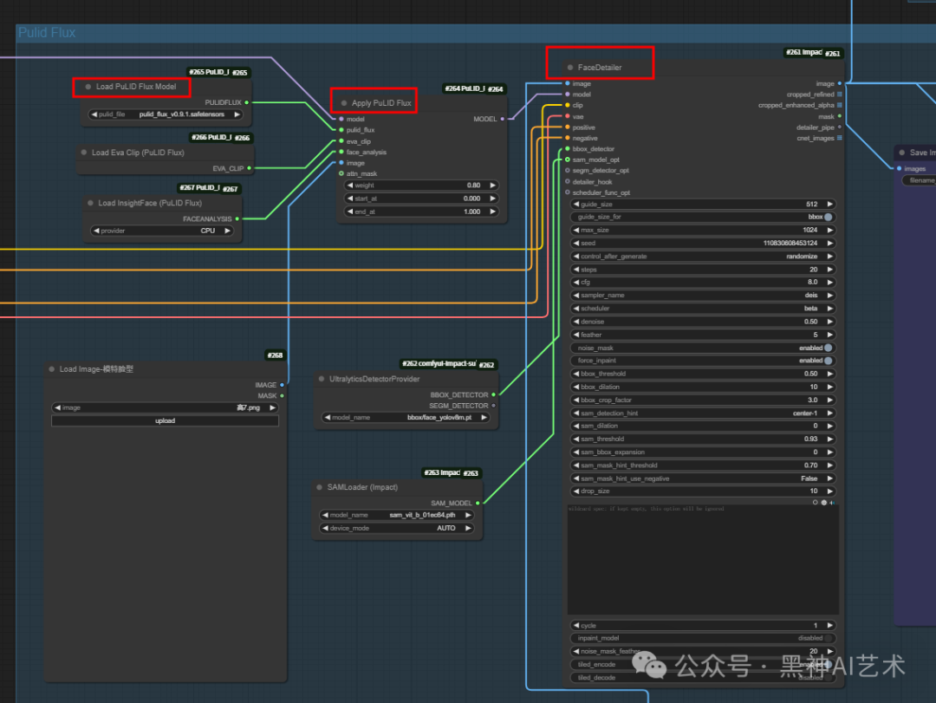The image size is (936, 703).
Task: Click the sam_model_opt input socket
Action: pos(567,159)
